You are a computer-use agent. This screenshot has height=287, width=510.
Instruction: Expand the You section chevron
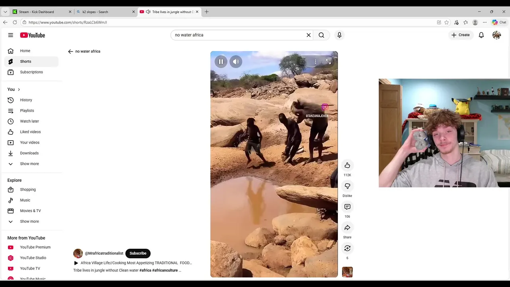(x=19, y=89)
